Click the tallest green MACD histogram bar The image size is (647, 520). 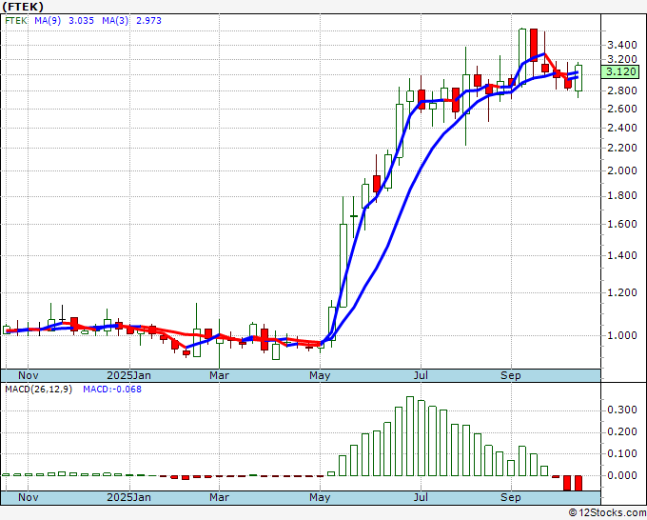[x=410, y=435]
